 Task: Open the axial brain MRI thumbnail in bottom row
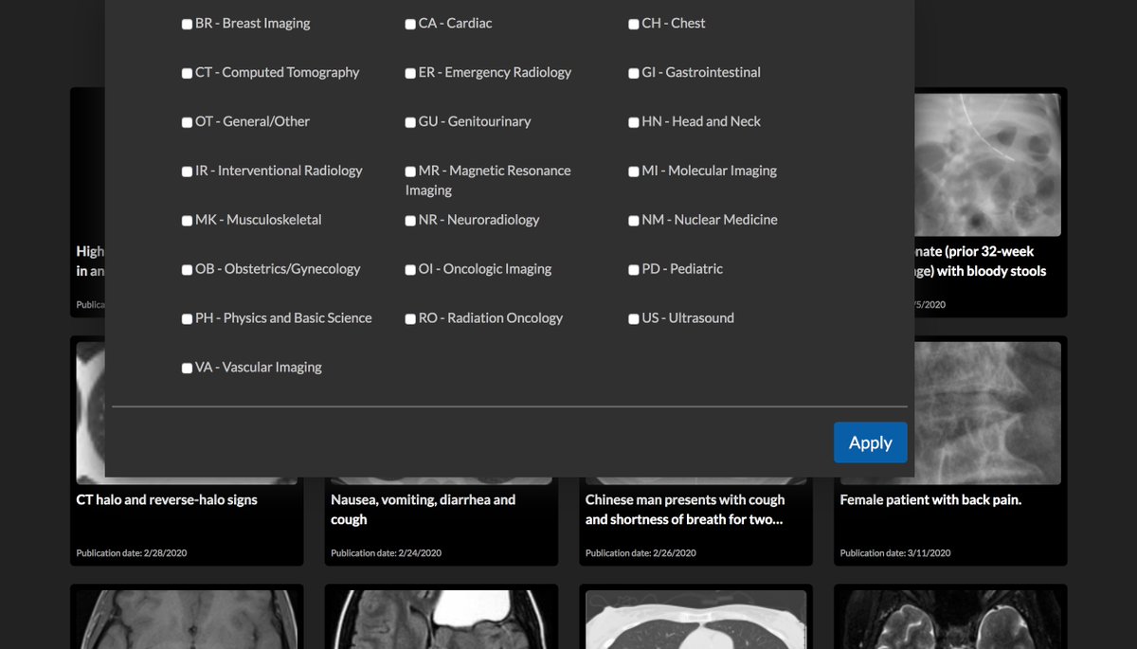pyautogui.click(x=187, y=620)
